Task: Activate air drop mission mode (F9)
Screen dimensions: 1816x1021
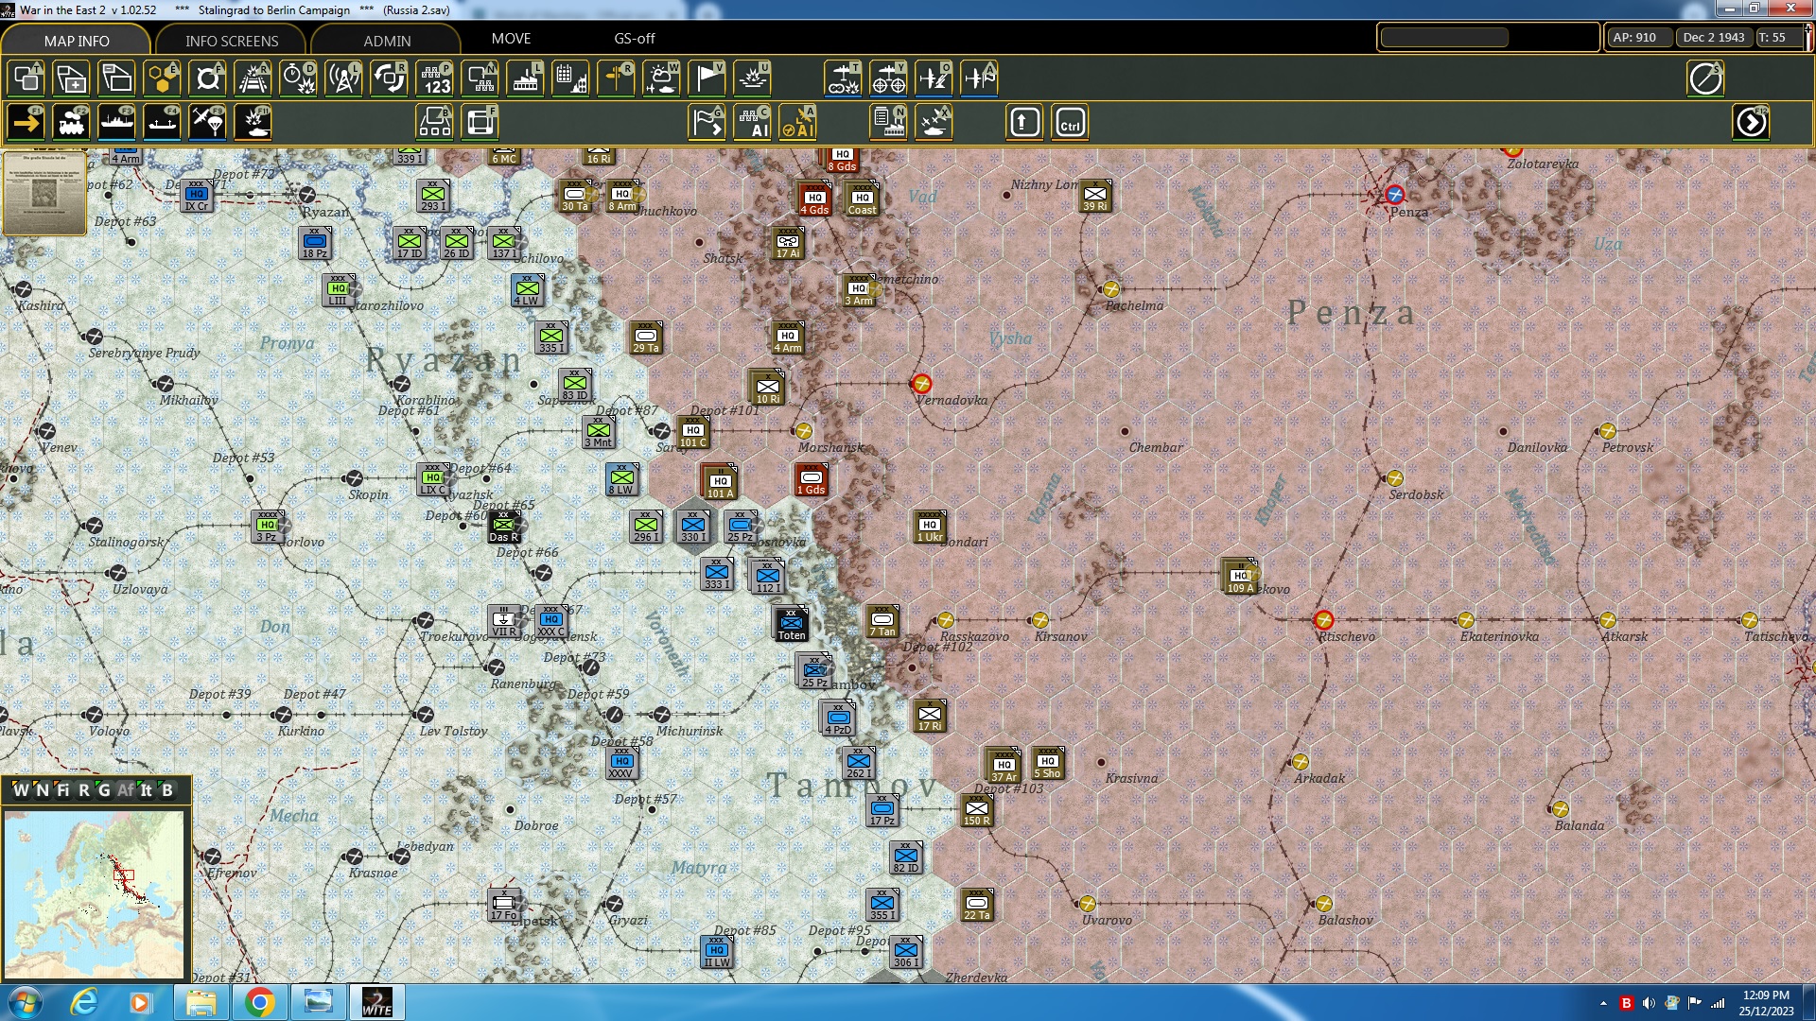Action: coord(207,122)
